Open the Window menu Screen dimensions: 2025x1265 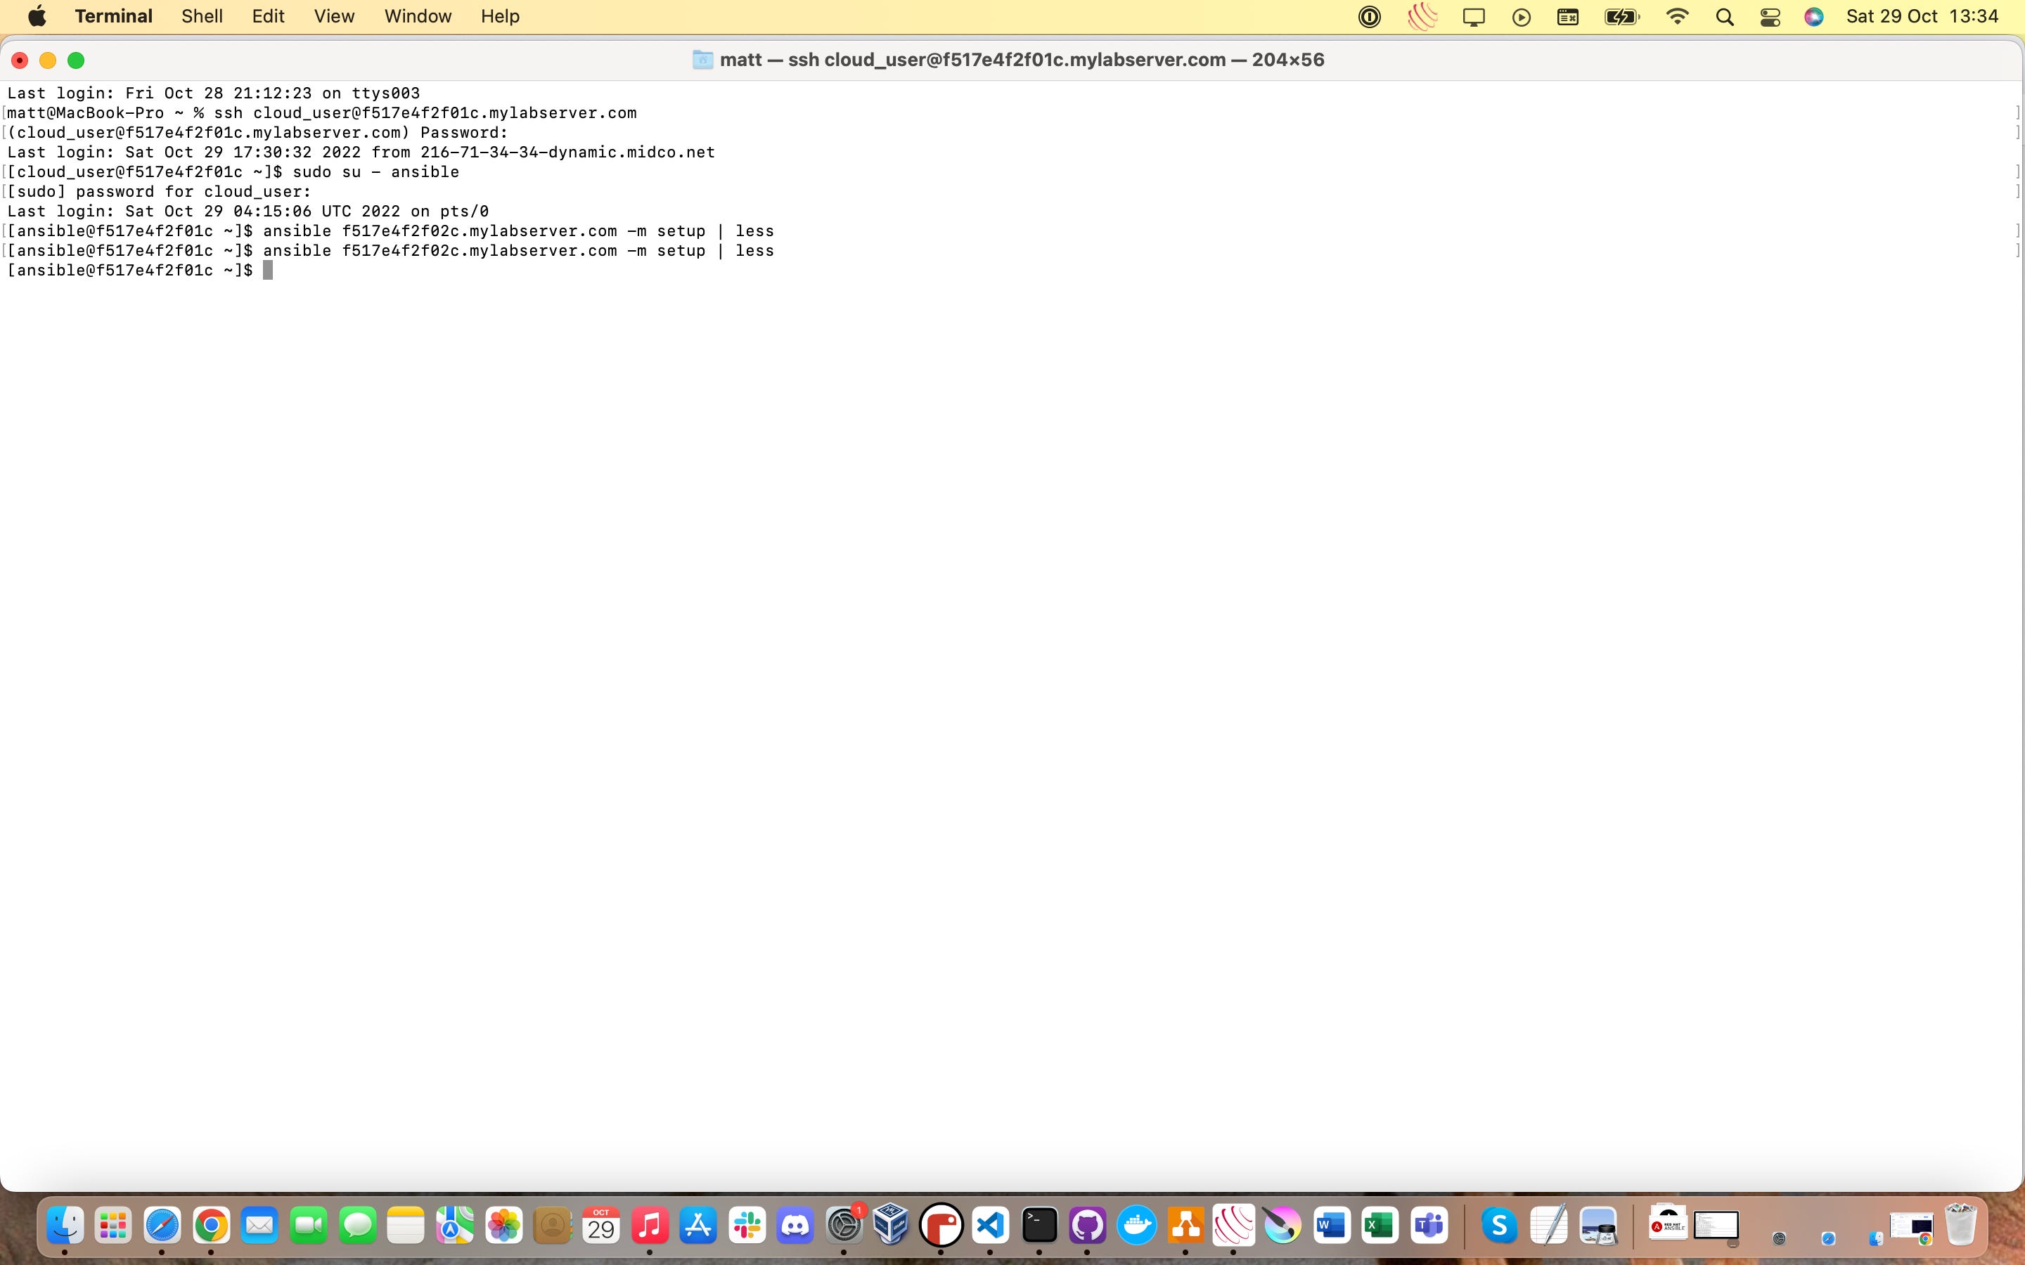pyautogui.click(x=418, y=16)
